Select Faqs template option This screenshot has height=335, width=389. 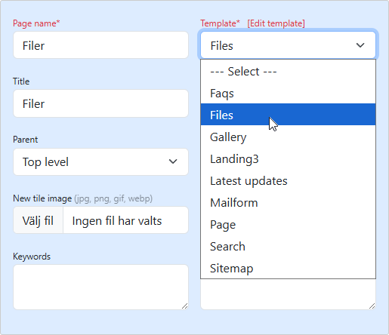[288, 94]
